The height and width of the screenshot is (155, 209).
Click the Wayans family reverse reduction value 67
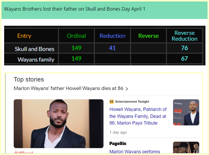[x=184, y=59]
